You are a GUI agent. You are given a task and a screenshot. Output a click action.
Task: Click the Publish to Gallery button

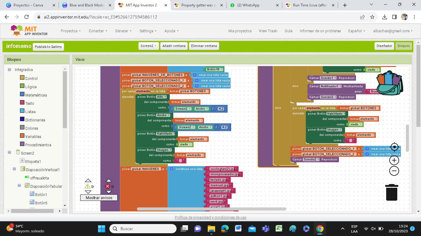[48, 47]
